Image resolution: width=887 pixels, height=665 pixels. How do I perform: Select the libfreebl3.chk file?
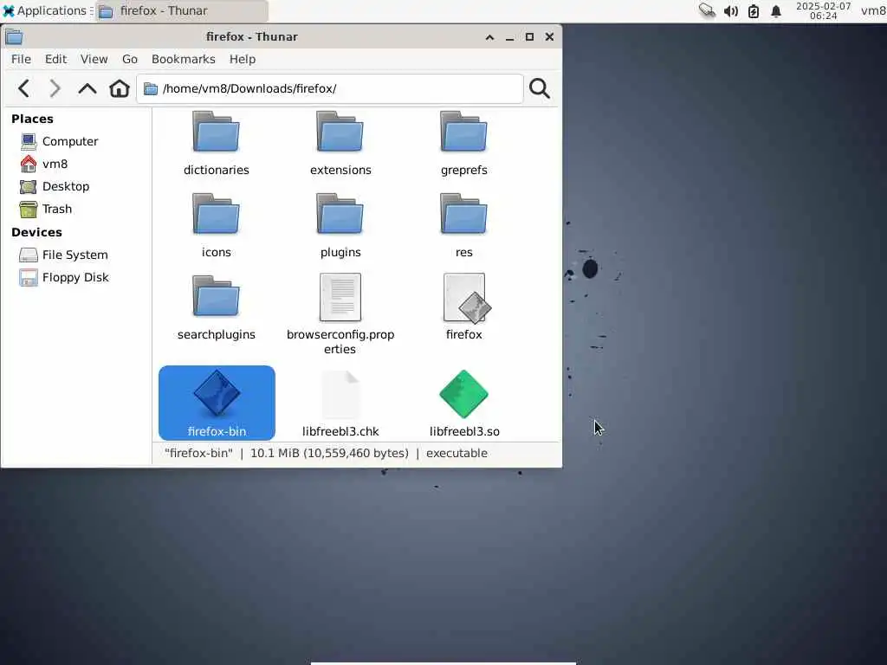click(x=340, y=404)
